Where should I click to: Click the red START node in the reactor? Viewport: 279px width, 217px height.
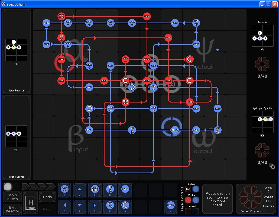(61, 59)
